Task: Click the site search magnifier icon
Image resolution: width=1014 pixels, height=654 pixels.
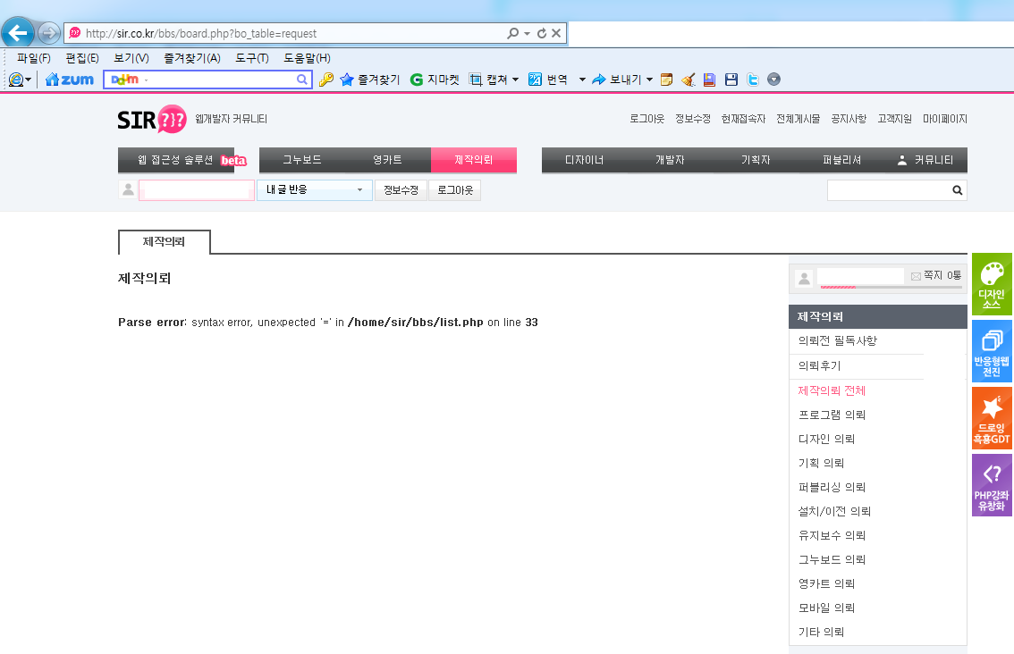Action: click(x=957, y=190)
